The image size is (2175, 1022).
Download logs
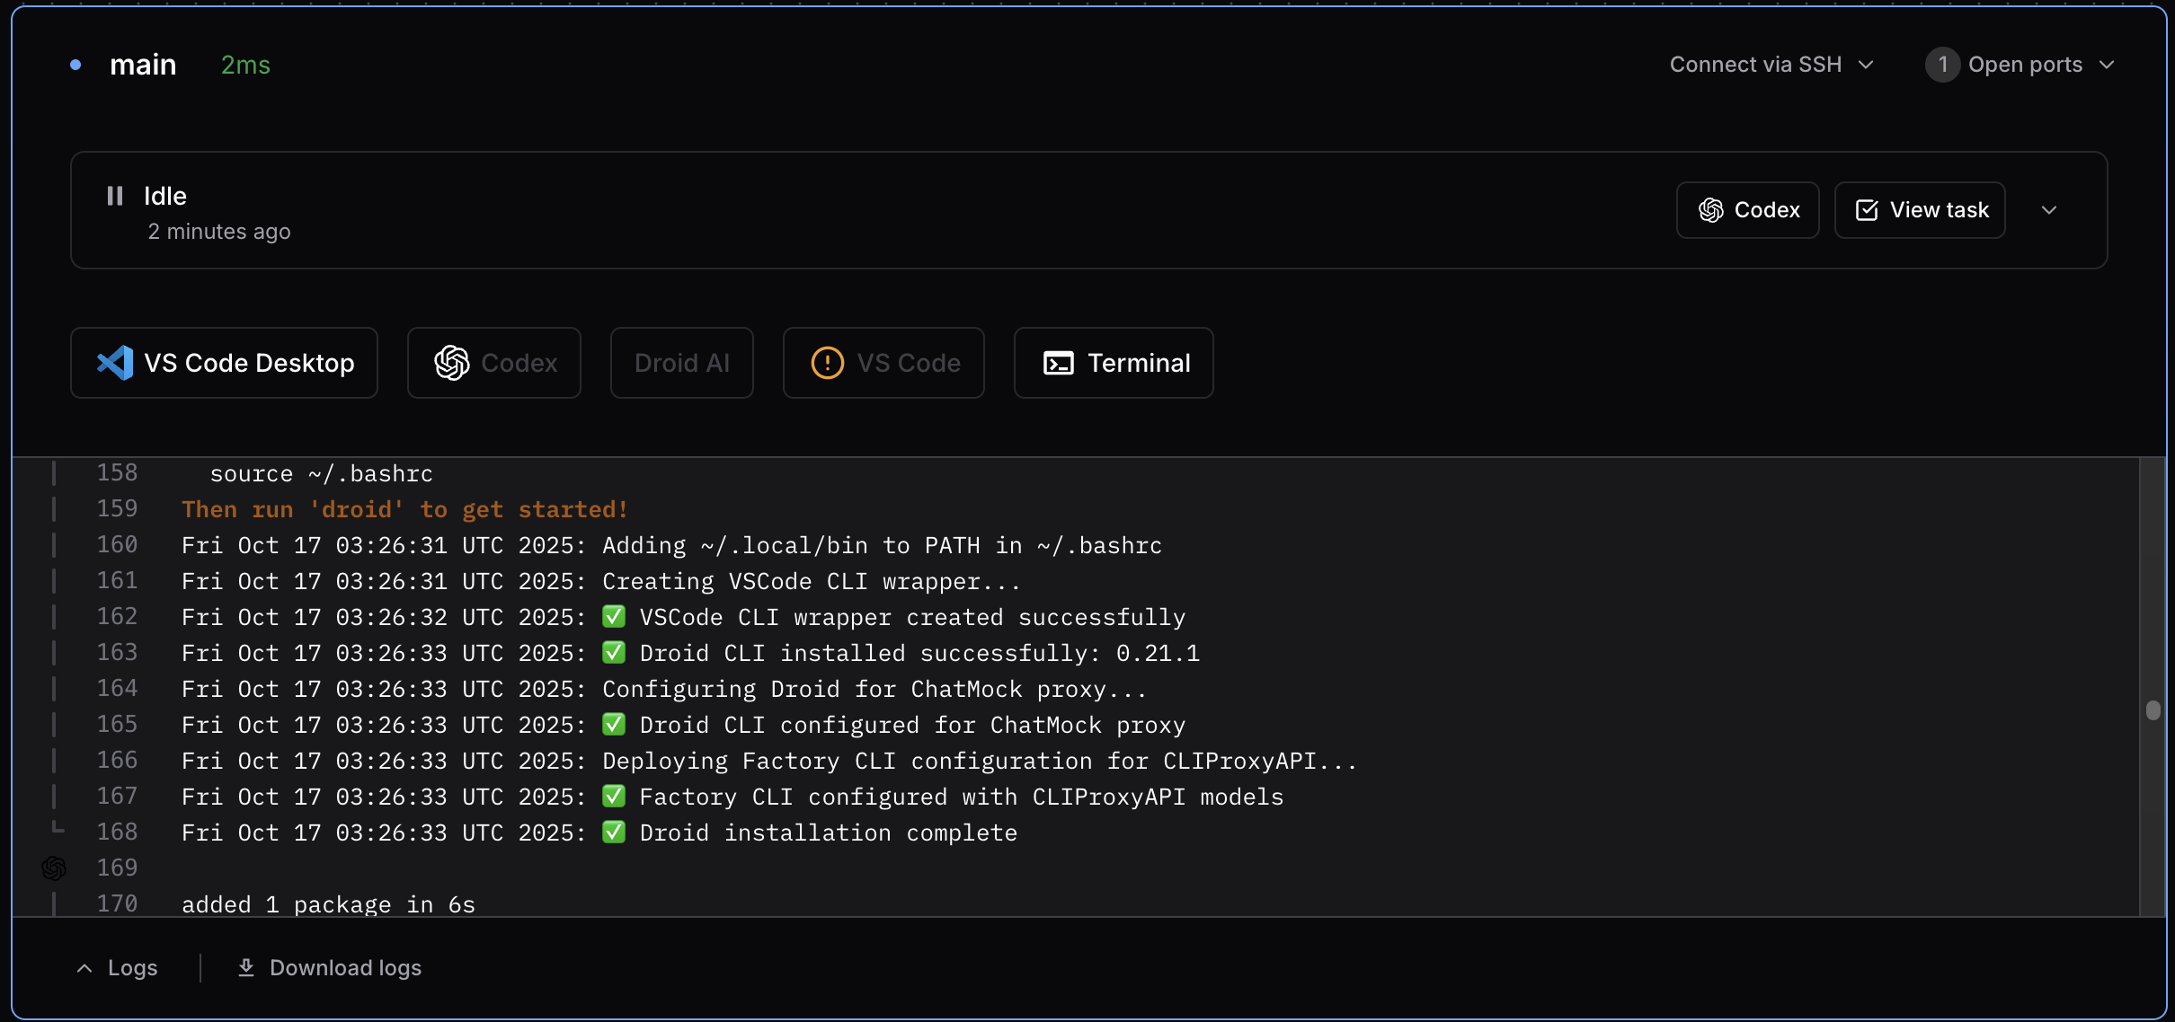(x=329, y=967)
